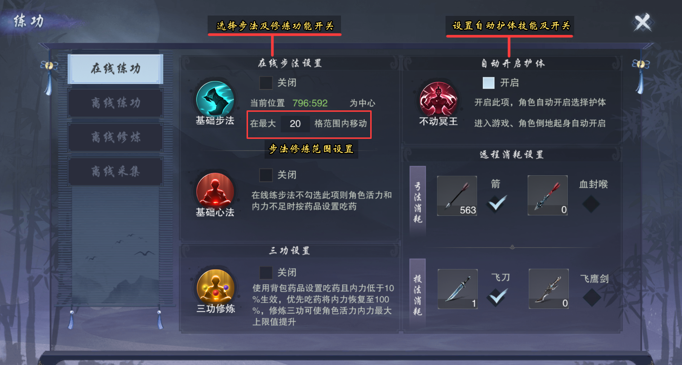Uncheck the 箭 consumption checkmark
Screen dimensions: 682x365
click(x=496, y=203)
